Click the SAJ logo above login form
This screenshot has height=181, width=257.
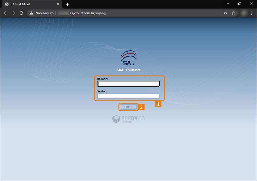[128, 58]
